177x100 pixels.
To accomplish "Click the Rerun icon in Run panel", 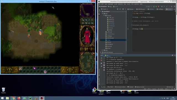I will pyautogui.click(x=101, y=58).
